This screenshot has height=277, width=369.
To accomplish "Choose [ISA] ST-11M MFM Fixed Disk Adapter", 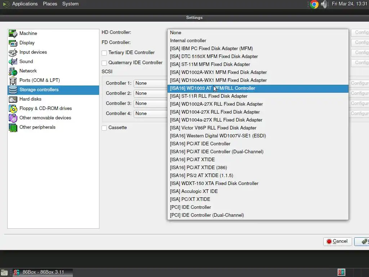I will tap(258, 64).
